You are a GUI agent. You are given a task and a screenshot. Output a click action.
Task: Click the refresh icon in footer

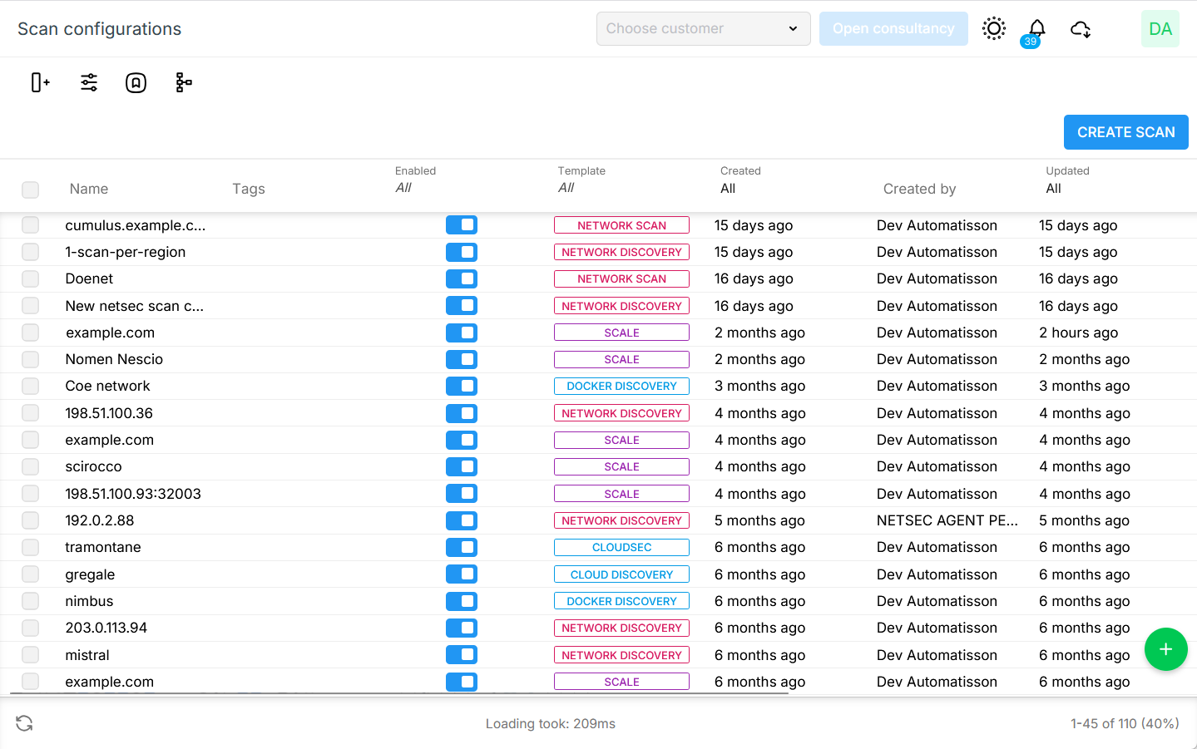(x=24, y=723)
